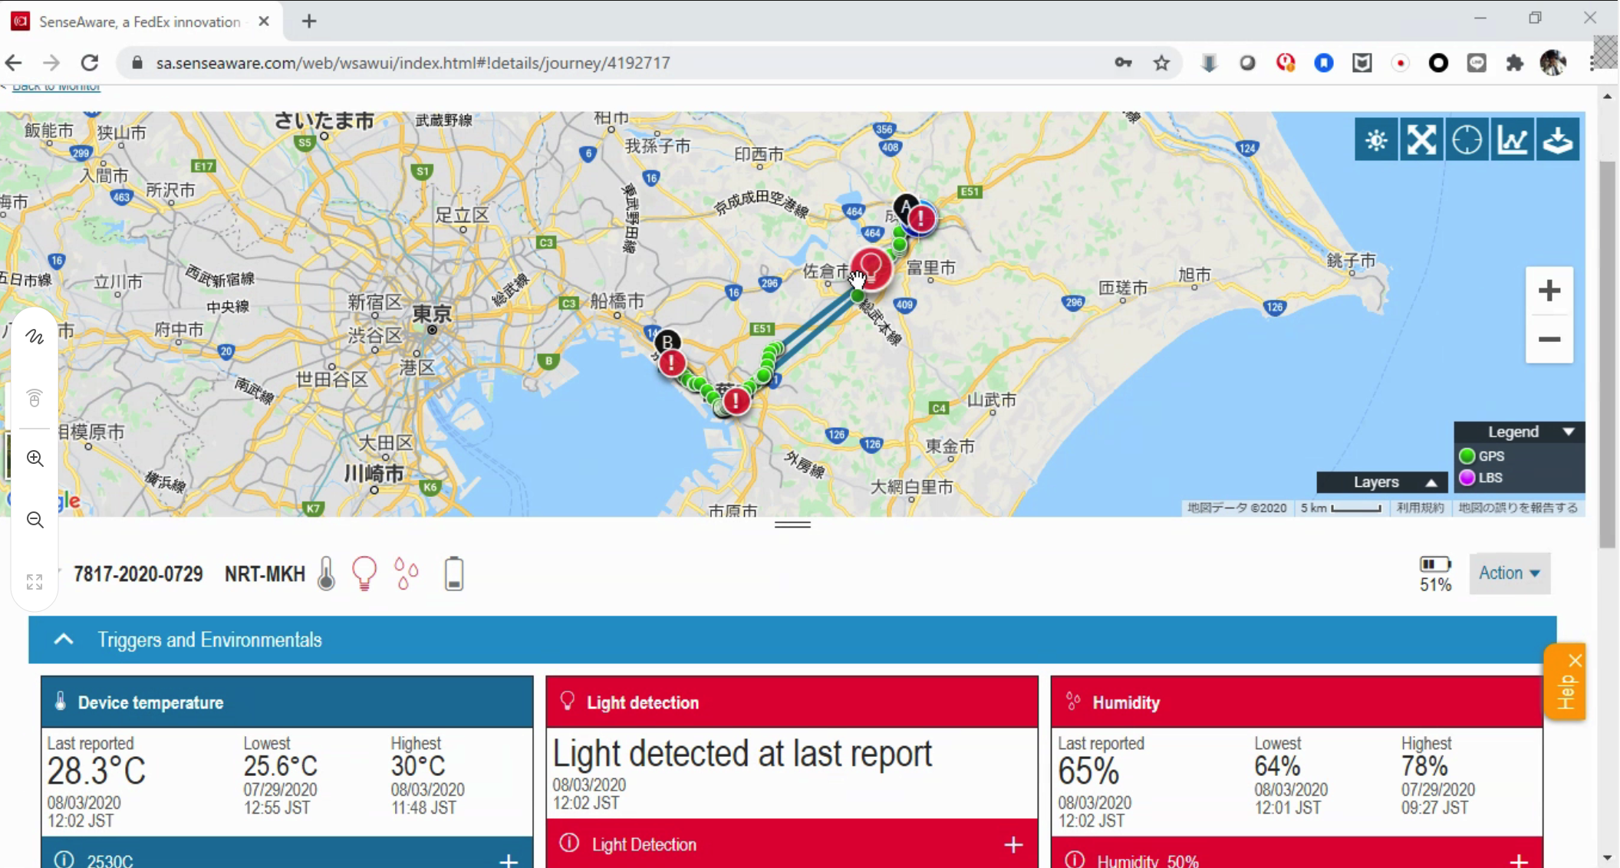Click the battery sensor icon beside droplets

click(x=454, y=574)
